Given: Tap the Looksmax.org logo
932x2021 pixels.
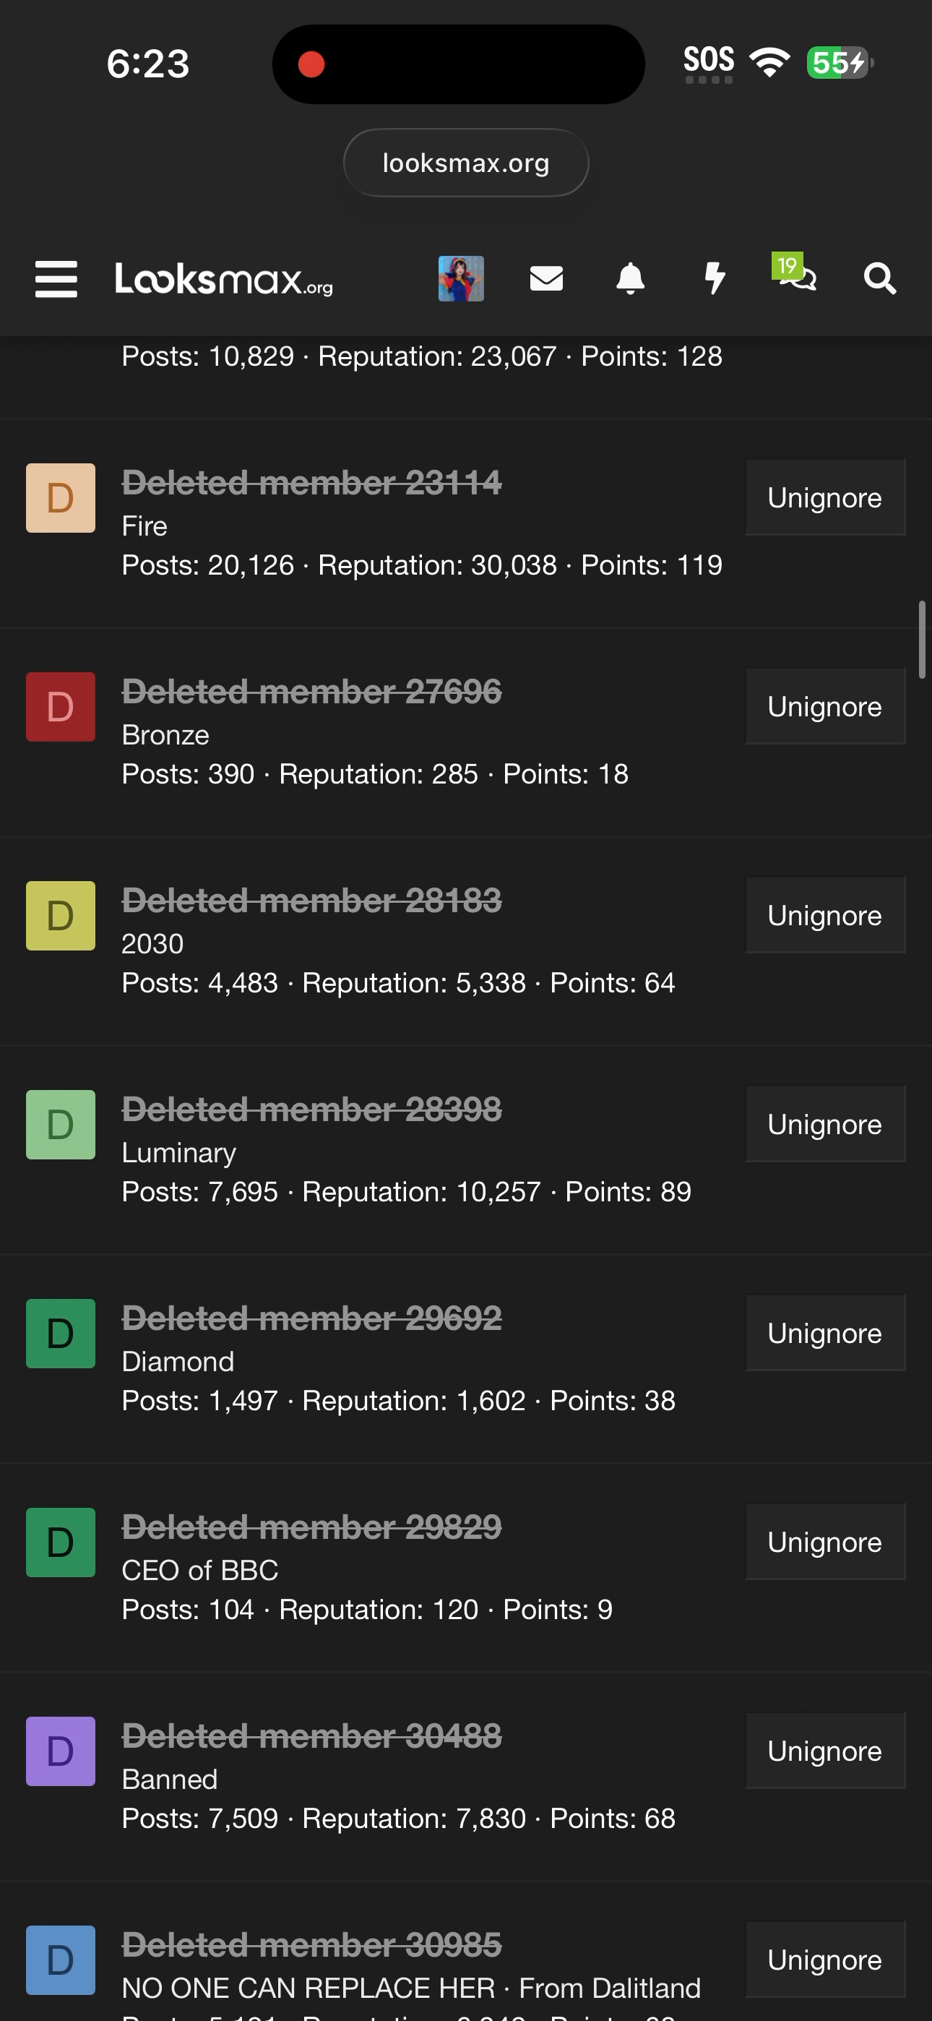Looking at the screenshot, I should click(225, 279).
